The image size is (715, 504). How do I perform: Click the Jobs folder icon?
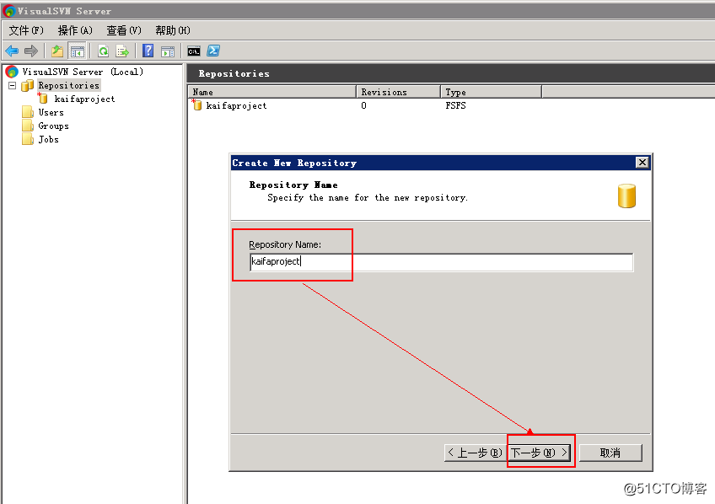27,139
